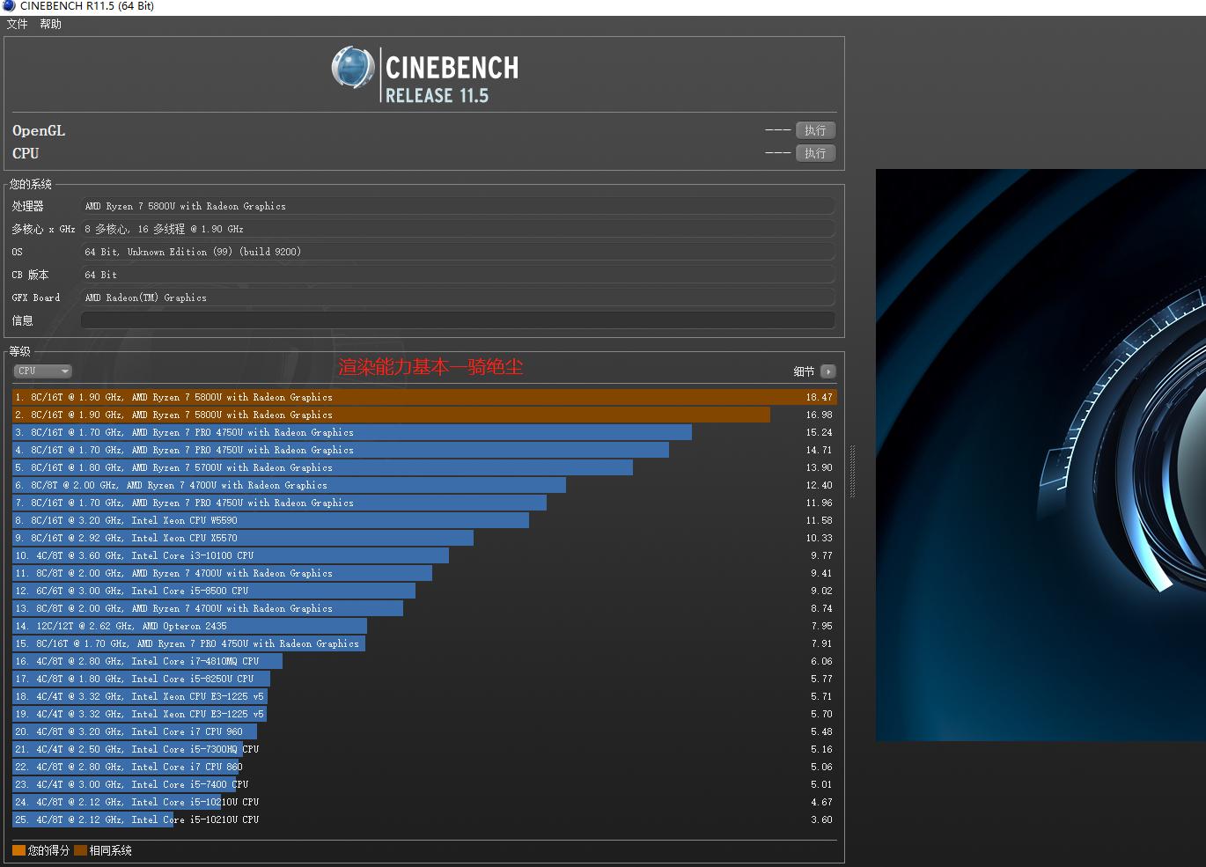Click the brown 相同系统 legend swatch
This screenshot has width=1206, height=867.
(80, 850)
